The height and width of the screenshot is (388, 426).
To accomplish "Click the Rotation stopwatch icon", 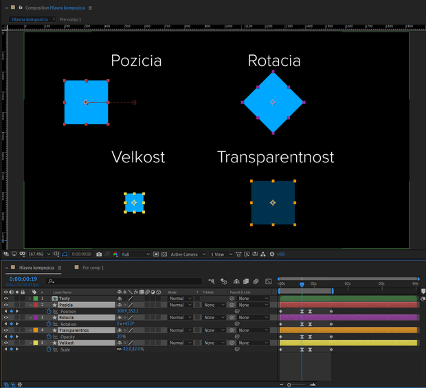I will [x=49, y=324].
